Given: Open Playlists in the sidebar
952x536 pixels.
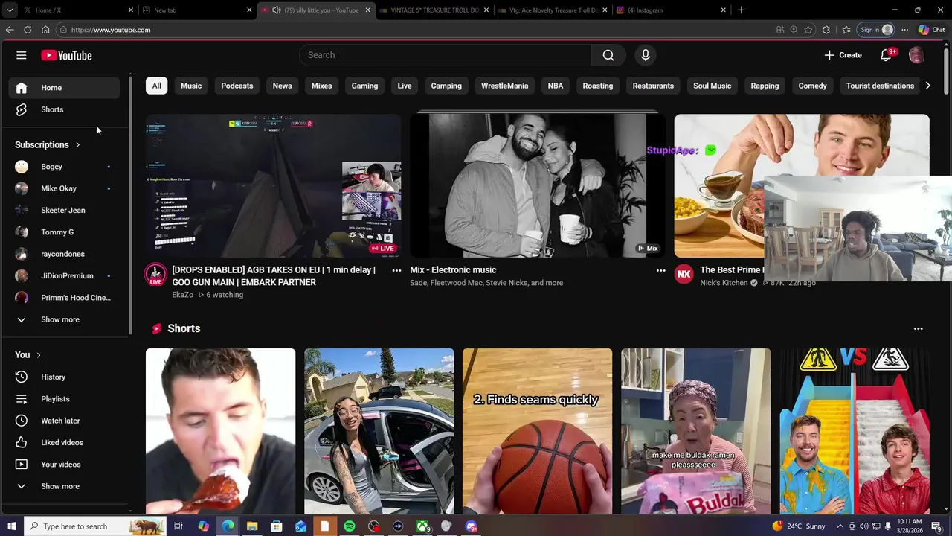Looking at the screenshot, I should [x=64, y=399].
